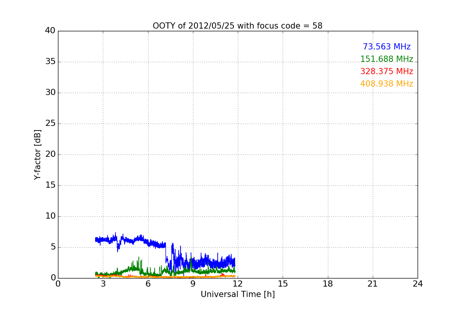Click the plot title 'OOTY of 2012/05/25 with focus code = 58'
Viewport: 464px width, 309px height.
[x=237, y=26]
